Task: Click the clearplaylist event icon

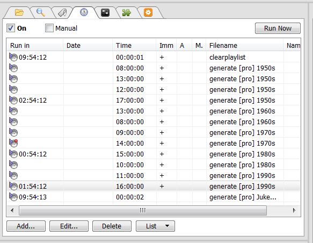Action: click(x=13, y=57)
